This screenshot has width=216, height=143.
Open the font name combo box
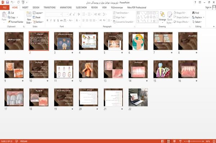point(54,14)
